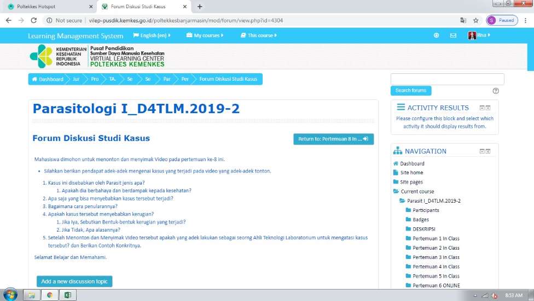
Task: Open help icon beside Search forums
Action: click(496, 91)
